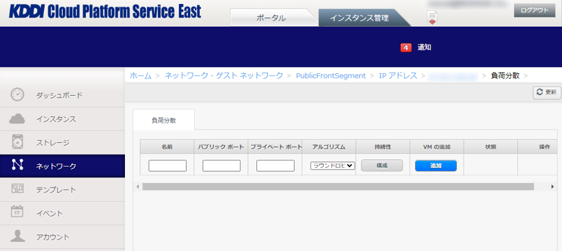Click the 持続性 column header

[383, 147]
